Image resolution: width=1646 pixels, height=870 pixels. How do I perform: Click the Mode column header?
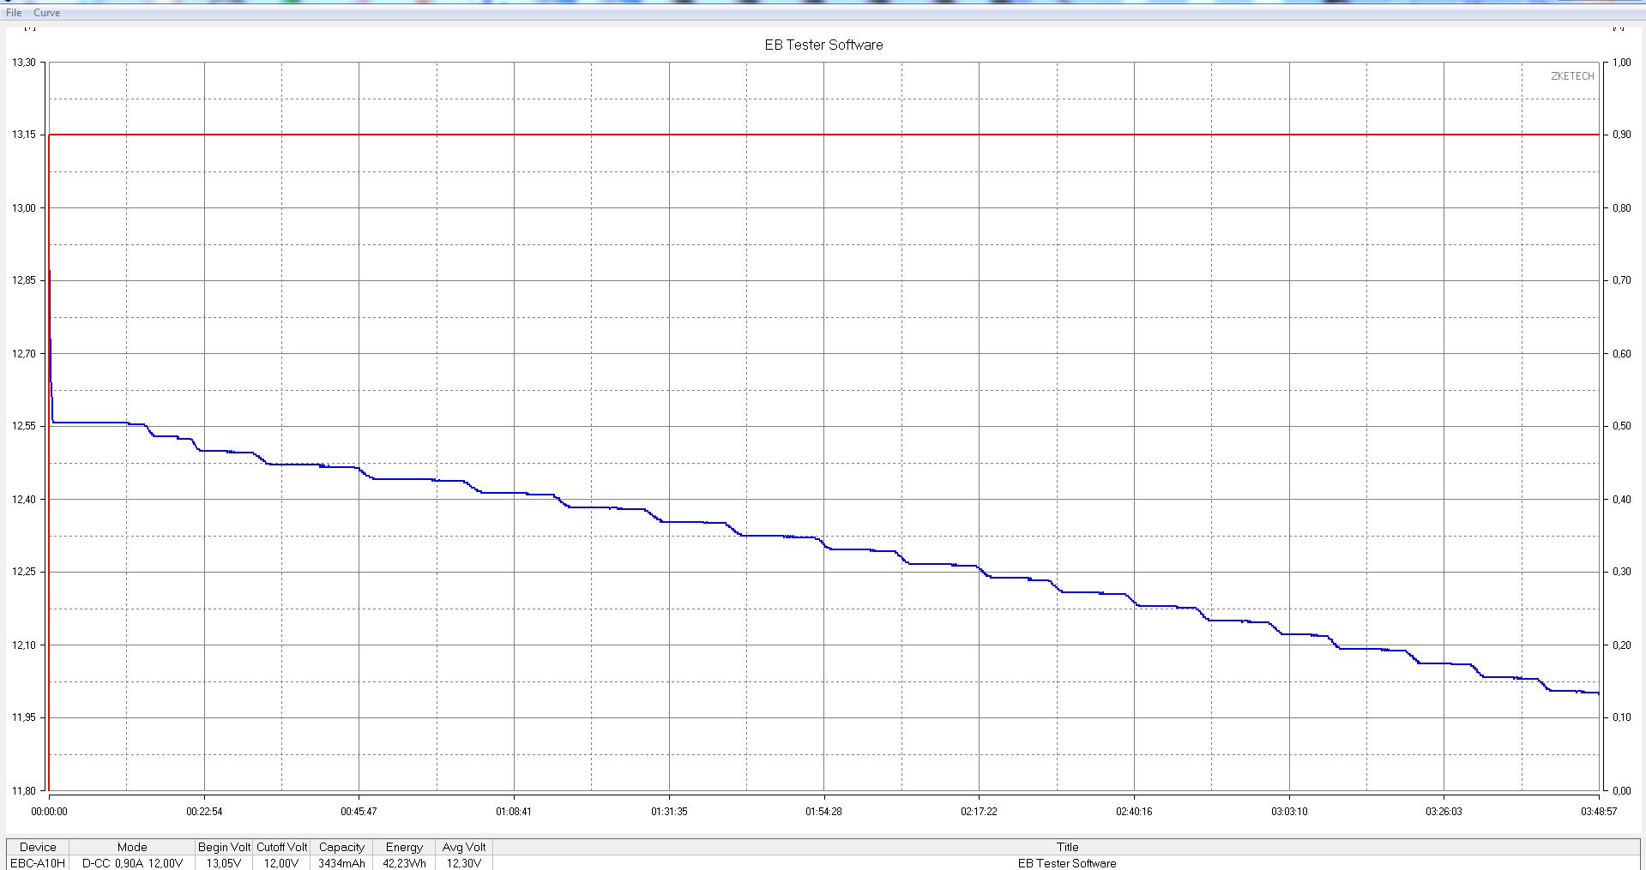(x=132, y=847)
